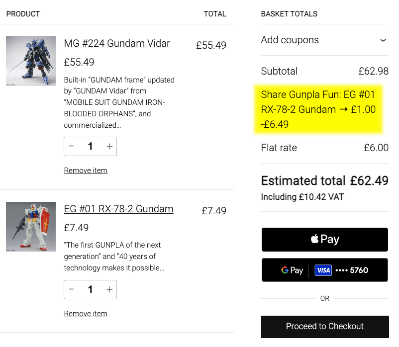Viewport: 399px width, 347px height.
Task: Click quantity field for RX-78-2 Gundam
Action: coord(90,289)
